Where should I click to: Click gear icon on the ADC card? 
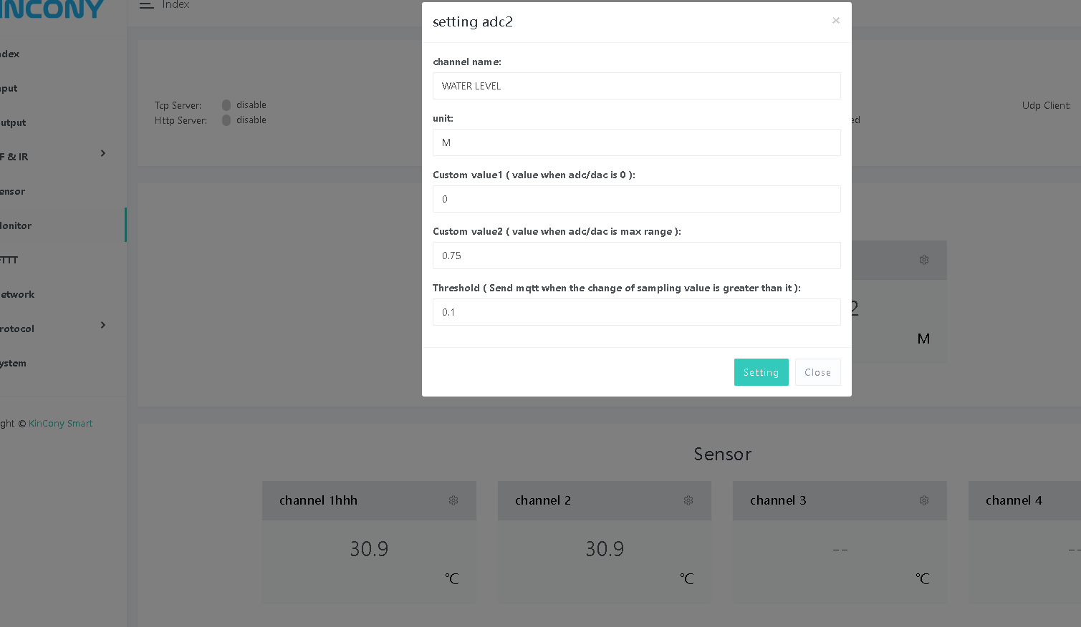point(924,260)
